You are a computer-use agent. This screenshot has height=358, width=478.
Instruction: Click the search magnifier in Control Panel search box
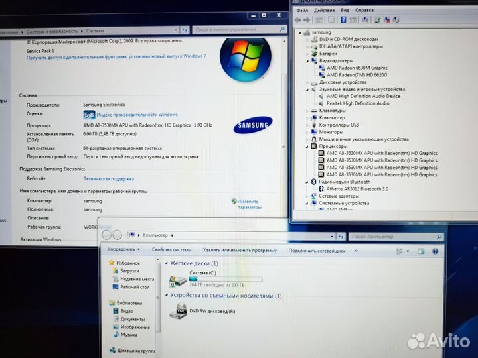pyautogui.click(x=282, y=29)
